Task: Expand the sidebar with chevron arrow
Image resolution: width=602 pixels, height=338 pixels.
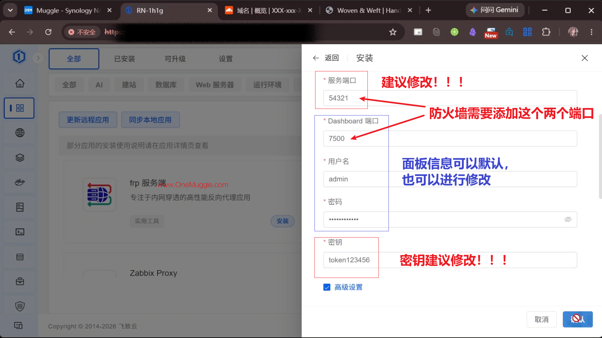Action: 38,58
